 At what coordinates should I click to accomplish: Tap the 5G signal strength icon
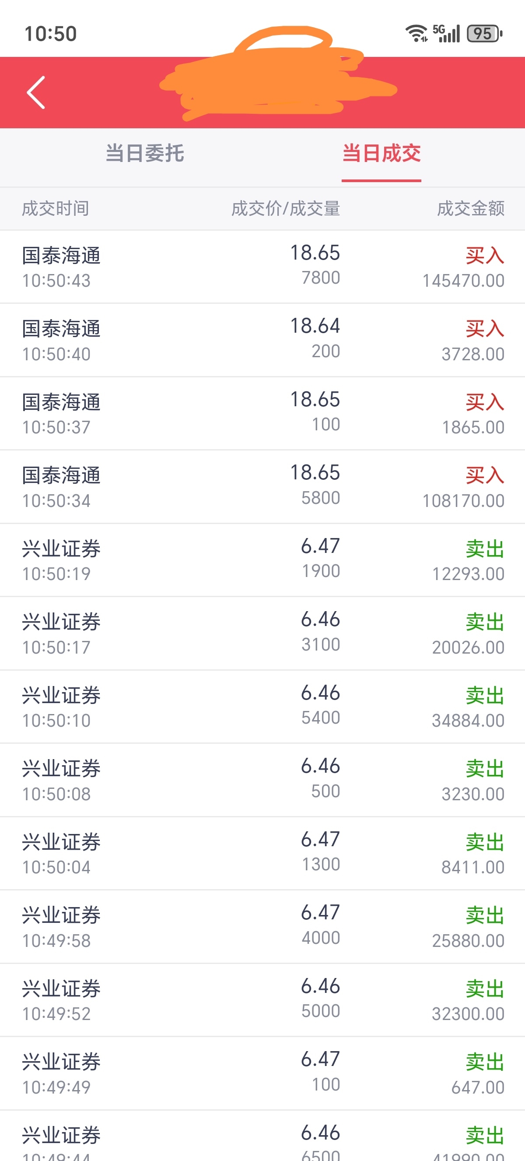coord(446,33)
